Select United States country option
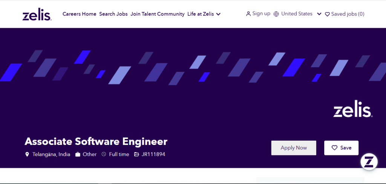The height and width of the screenshot is (184, 386). coord(297,14)
